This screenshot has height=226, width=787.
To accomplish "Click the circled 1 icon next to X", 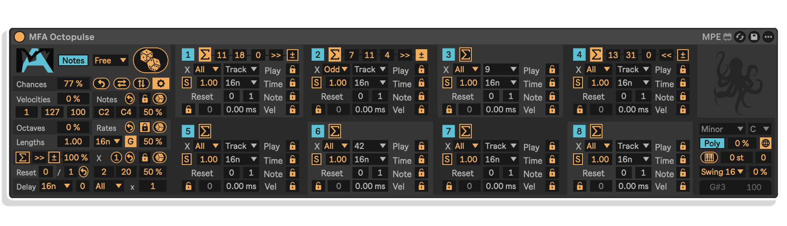I will (116, 158).
